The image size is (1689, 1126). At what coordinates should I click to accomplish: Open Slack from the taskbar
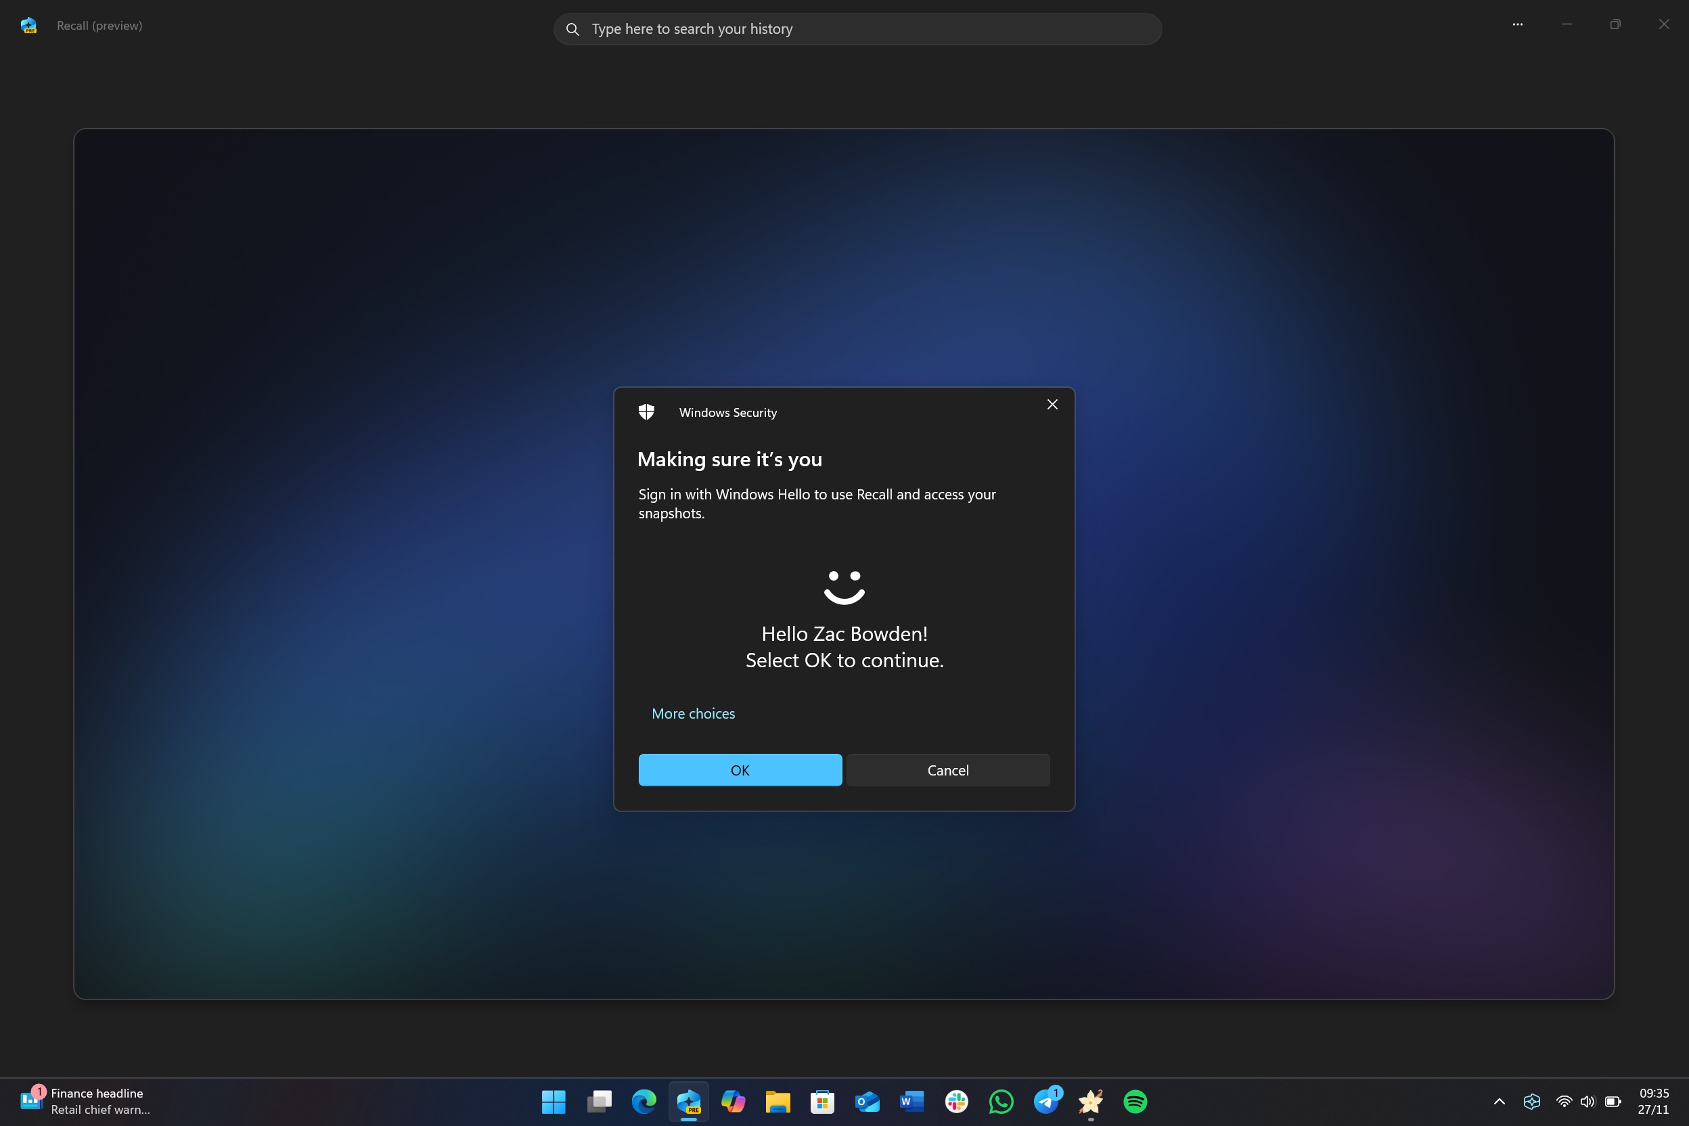[x=957, y=1101]
